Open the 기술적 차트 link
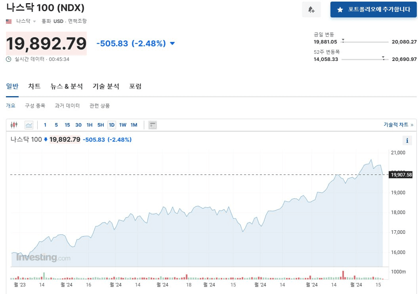Image resolution: width=418 pixels, height=294 pixels. (398, 125)
